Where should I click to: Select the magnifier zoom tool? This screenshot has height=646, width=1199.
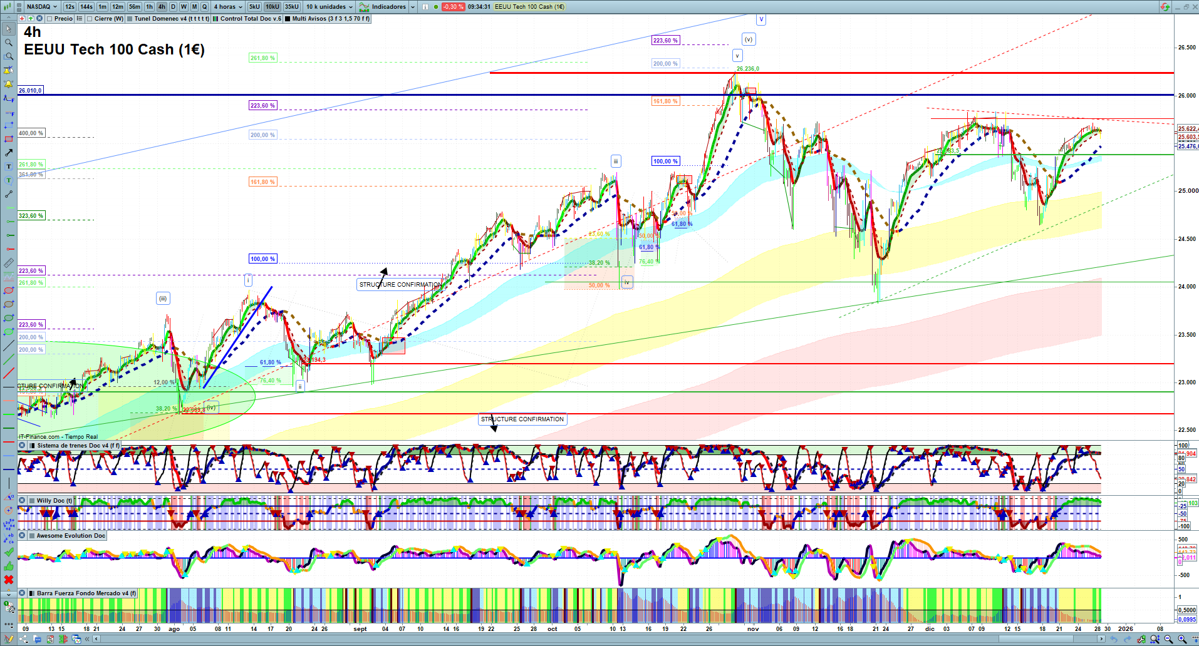pyautogui.click(x=9, y=43)
